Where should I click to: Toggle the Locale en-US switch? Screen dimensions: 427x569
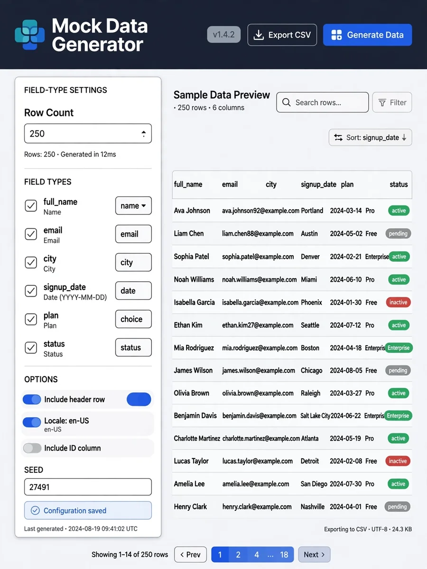tap(32, 422)
